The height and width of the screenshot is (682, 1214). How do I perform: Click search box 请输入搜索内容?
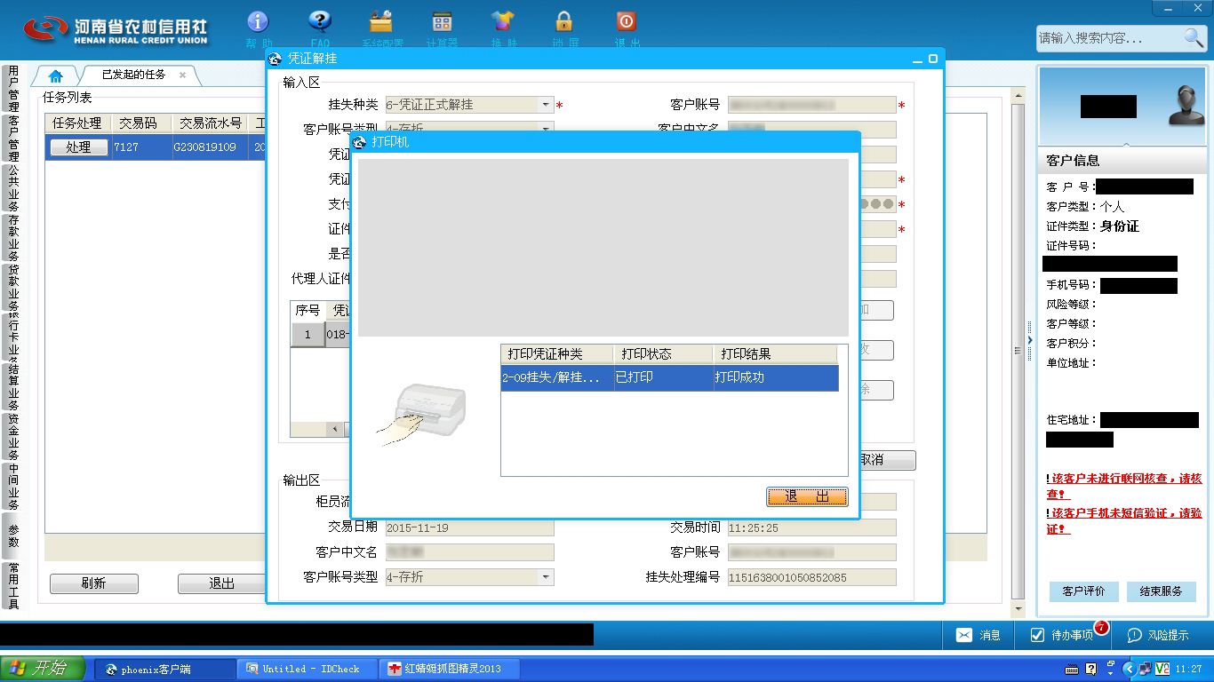[x=1109, y=37]
